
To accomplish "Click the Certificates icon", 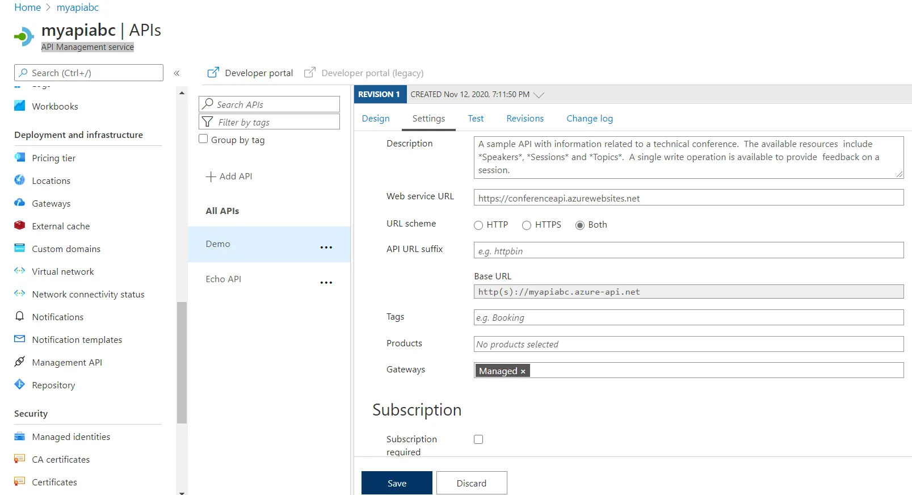I will point(20,481).
